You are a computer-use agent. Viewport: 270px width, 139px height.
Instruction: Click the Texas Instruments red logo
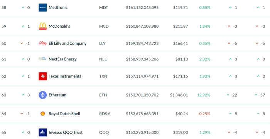[42, 76]
